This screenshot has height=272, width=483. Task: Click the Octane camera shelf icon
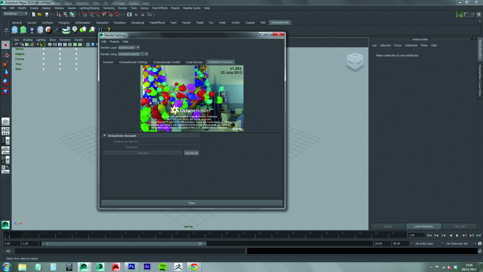pyautogui.click(x=57, y=30)
